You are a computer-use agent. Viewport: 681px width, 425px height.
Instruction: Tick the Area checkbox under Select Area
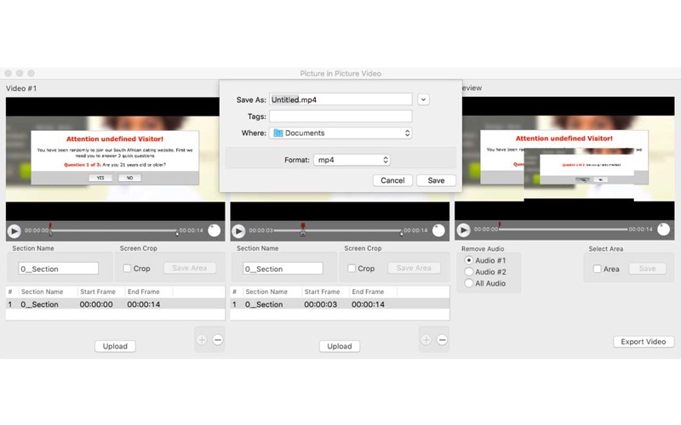click(x=597, y=269)
